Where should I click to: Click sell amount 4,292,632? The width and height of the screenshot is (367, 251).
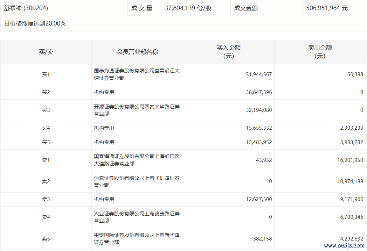pos(352,239)
